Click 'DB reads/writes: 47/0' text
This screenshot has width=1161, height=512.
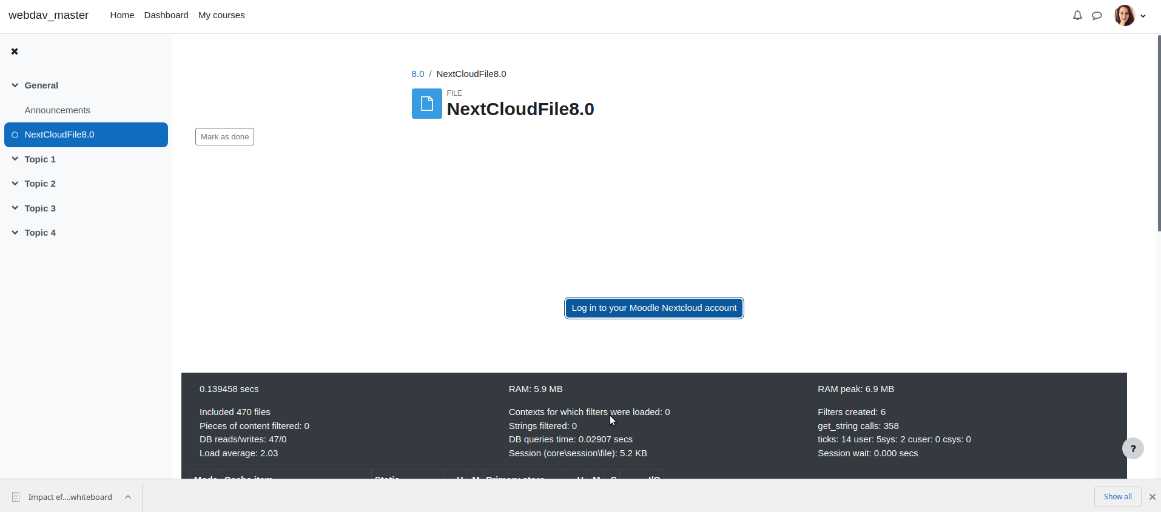tap(243, 439)
